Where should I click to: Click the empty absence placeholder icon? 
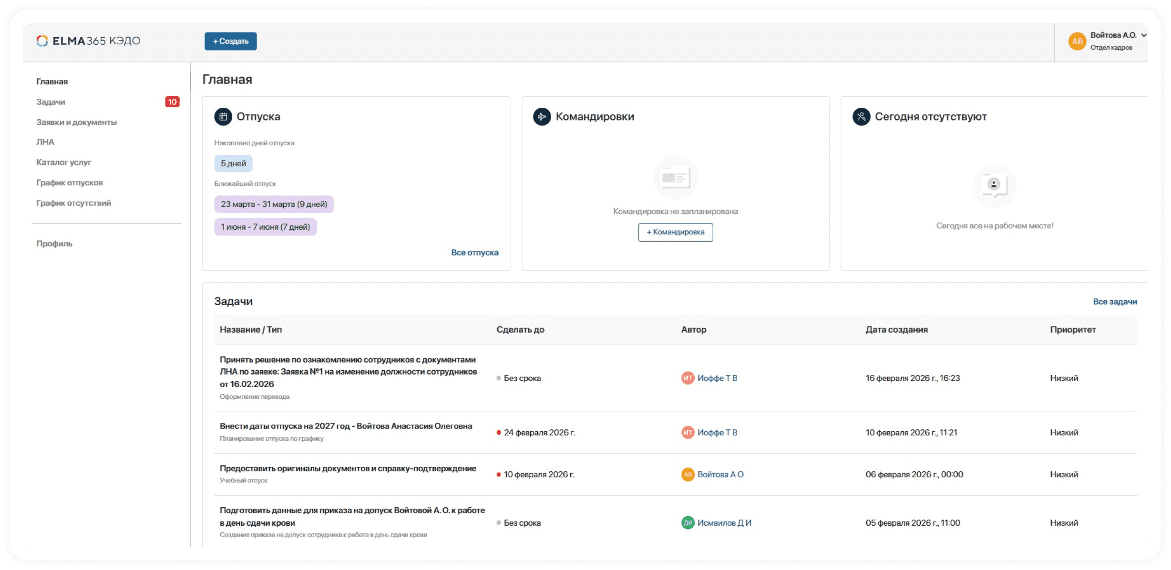(x=994, y=185)
